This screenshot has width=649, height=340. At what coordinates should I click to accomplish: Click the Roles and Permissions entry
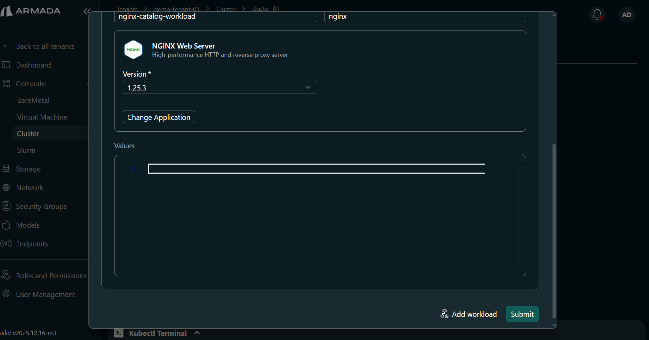tap(51, 276)
